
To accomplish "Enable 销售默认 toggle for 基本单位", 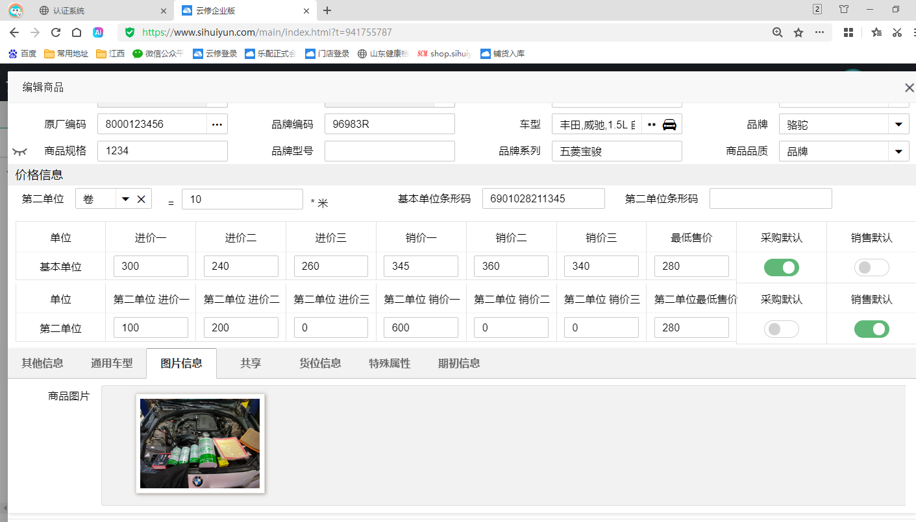I will pos(871,267).
